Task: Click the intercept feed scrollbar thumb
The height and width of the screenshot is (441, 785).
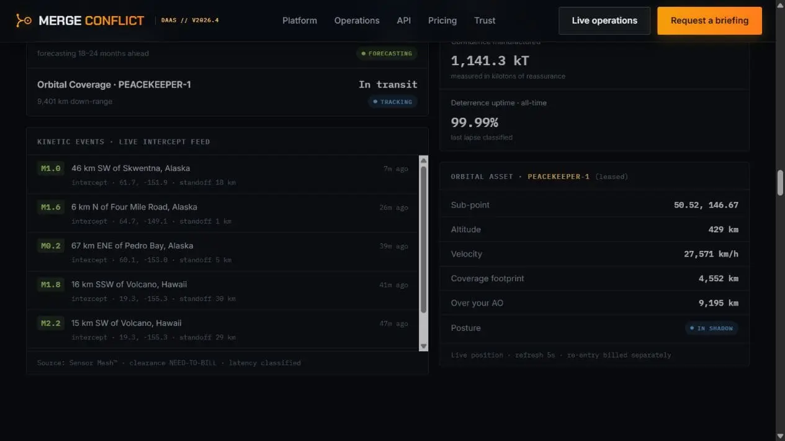Action: click(x=424, y=239)
